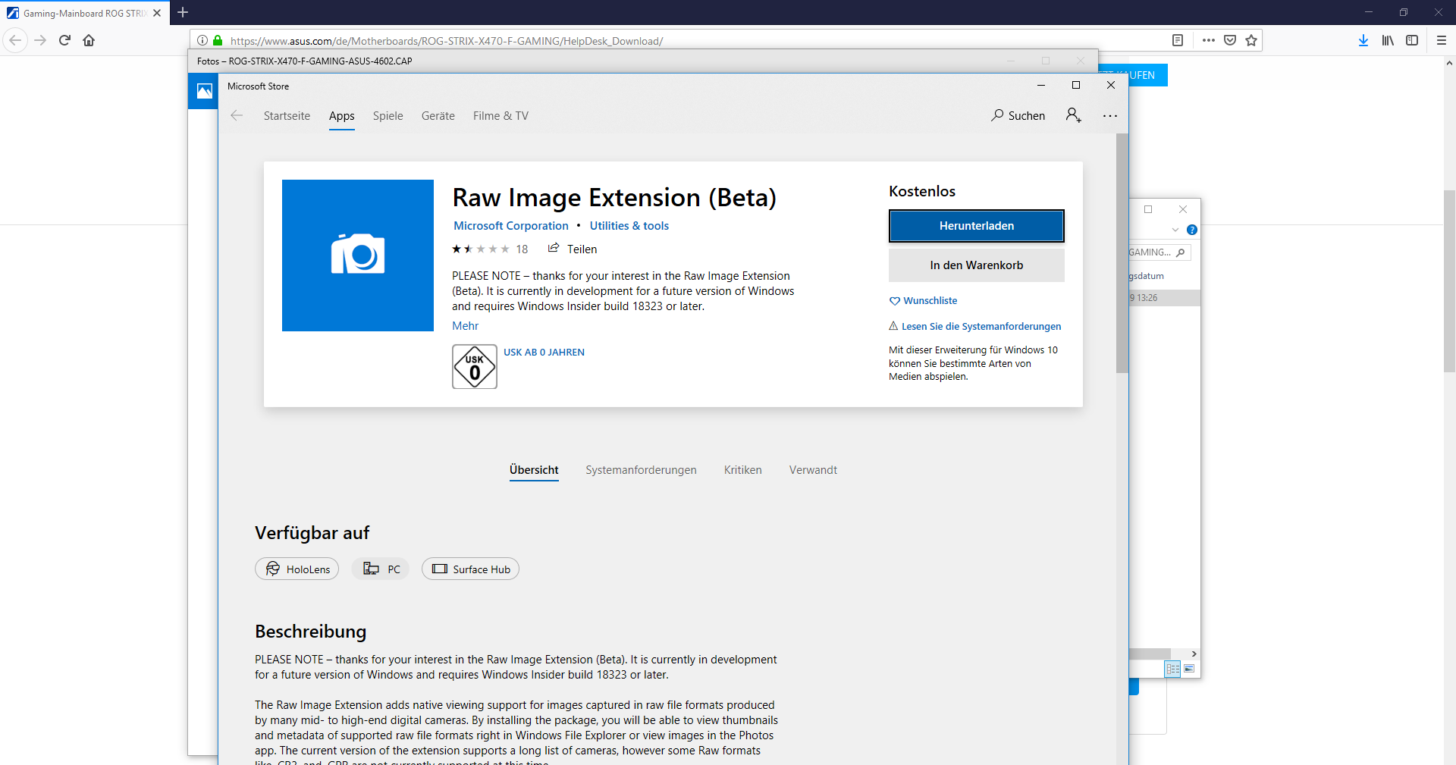Click the In den Warenkorb button
The image size is (1456, 765).
977,265
